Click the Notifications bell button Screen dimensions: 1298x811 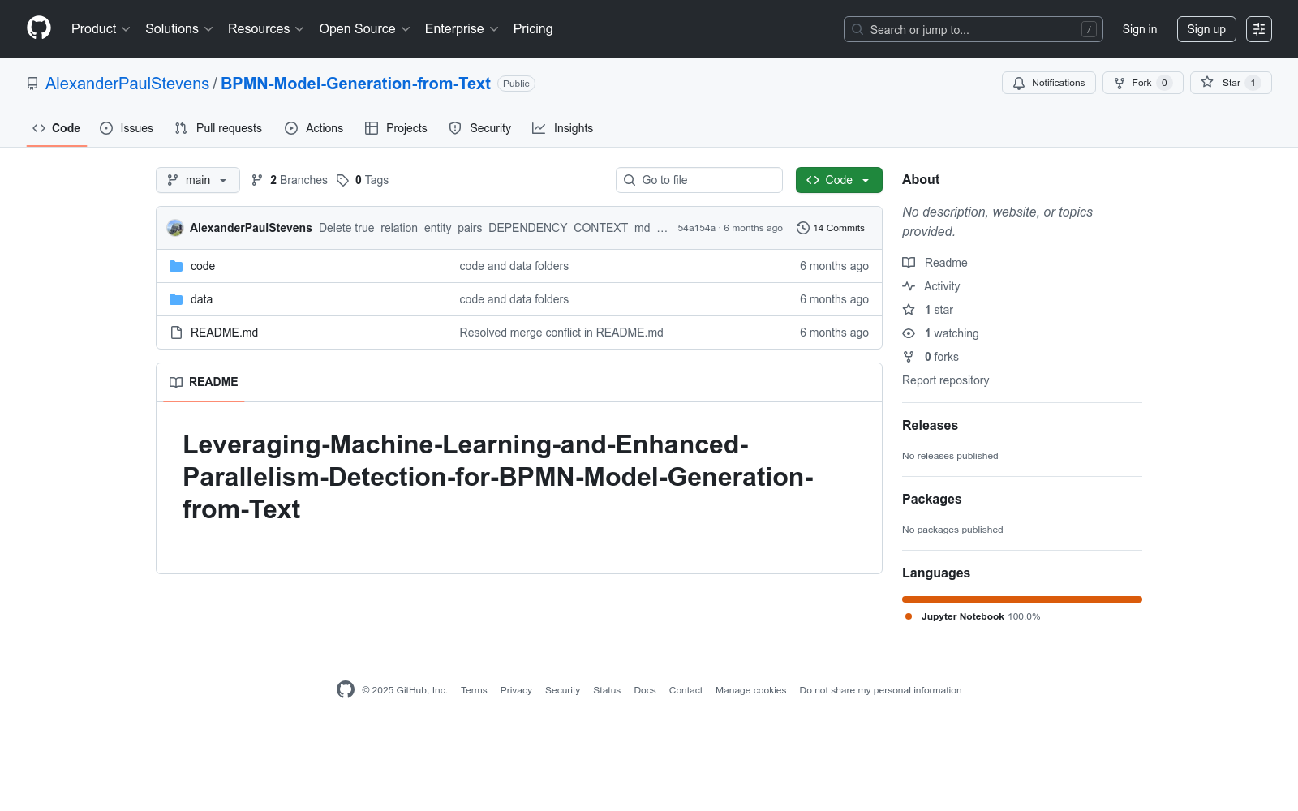(1048, 83)
